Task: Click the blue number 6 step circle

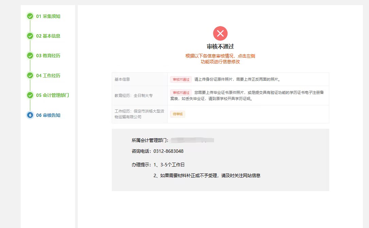Action: 30,115
